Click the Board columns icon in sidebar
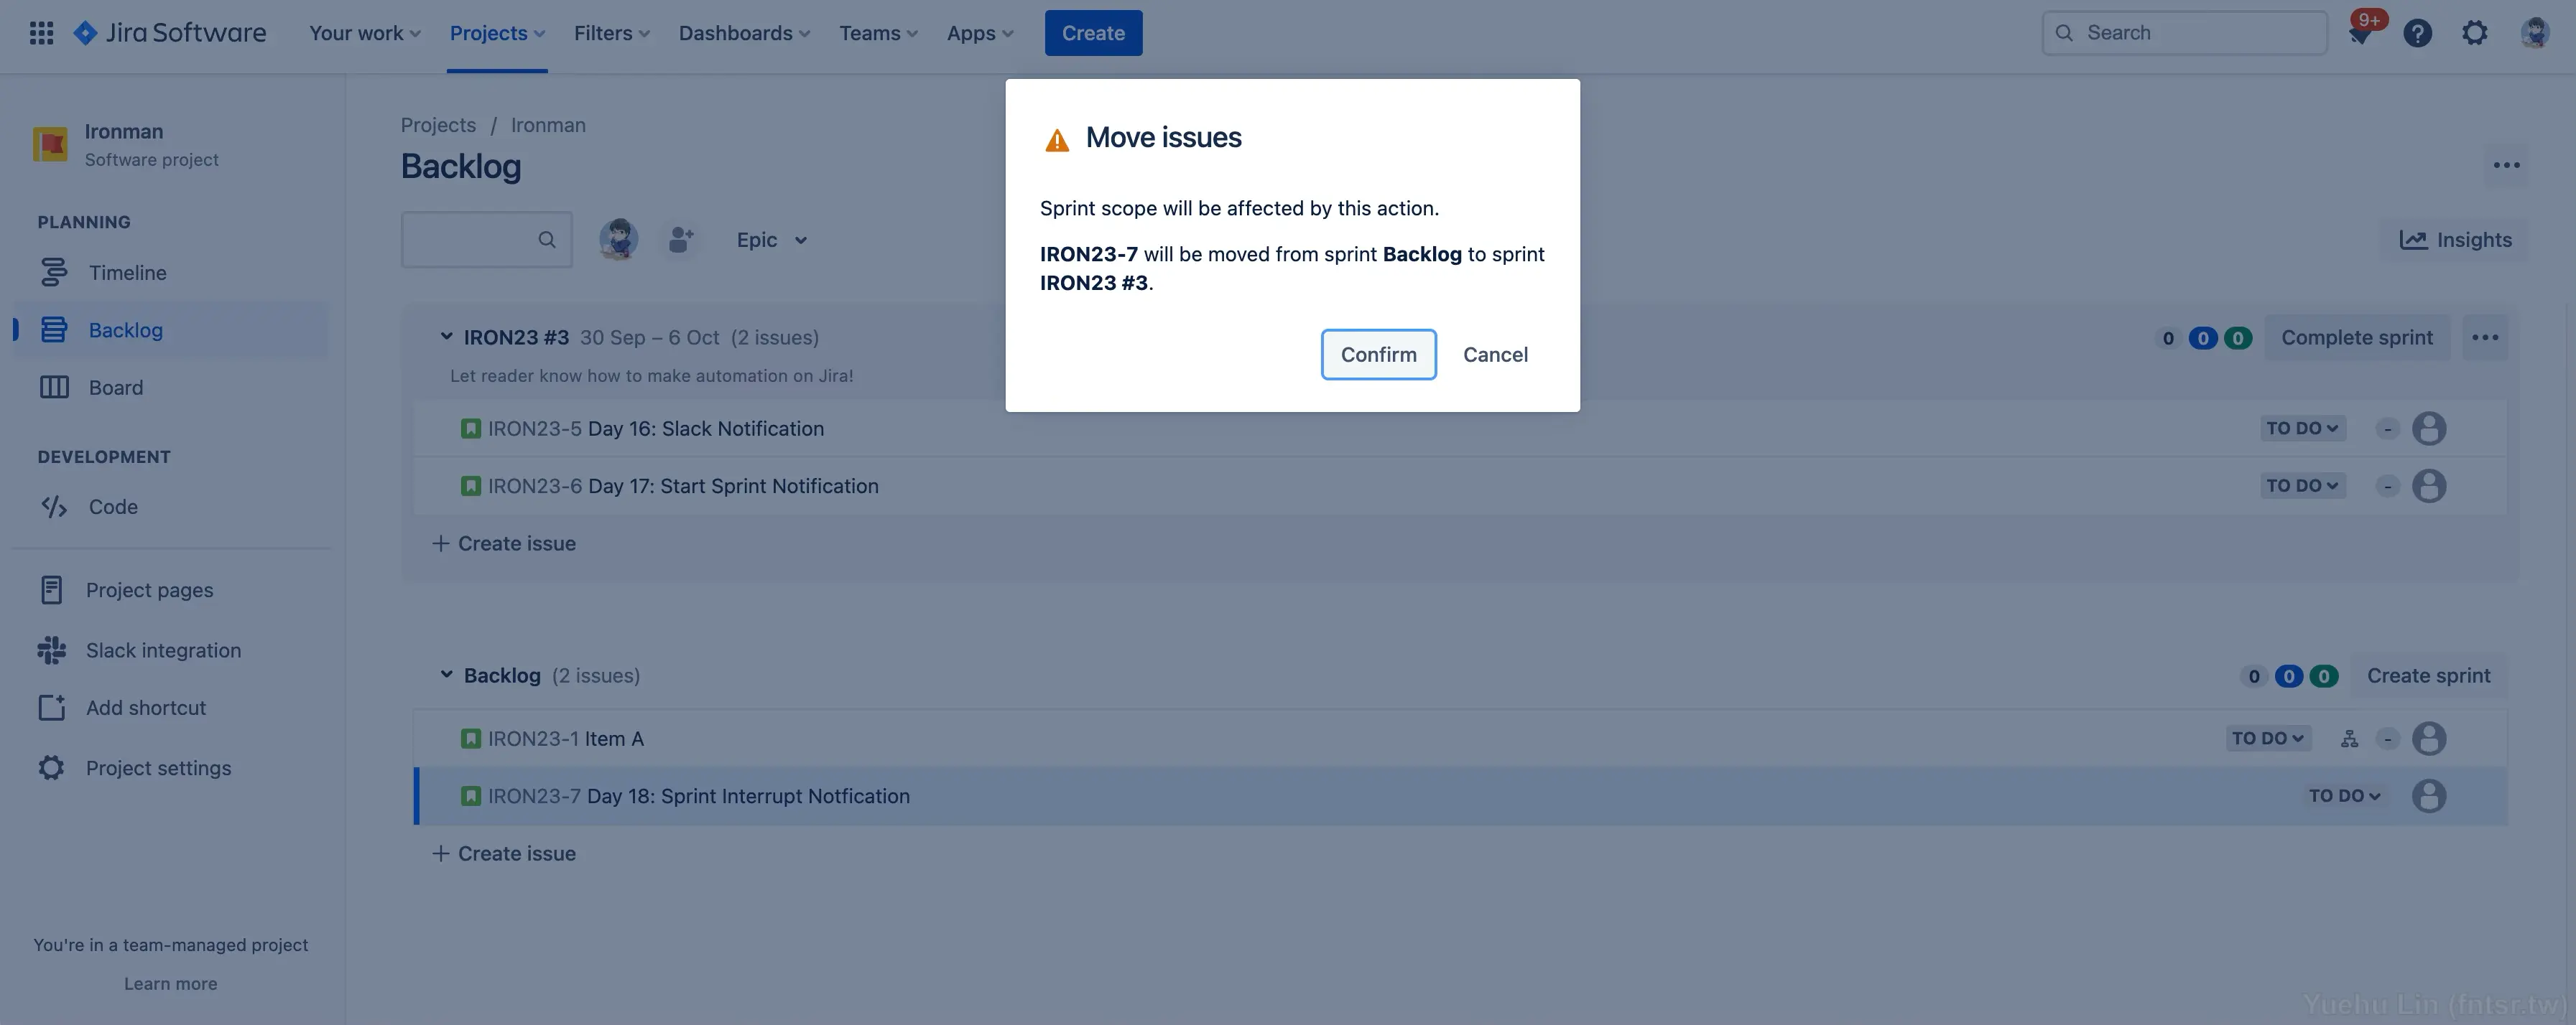Viewport: 2576px width, 1025px height. coord(54,387)
